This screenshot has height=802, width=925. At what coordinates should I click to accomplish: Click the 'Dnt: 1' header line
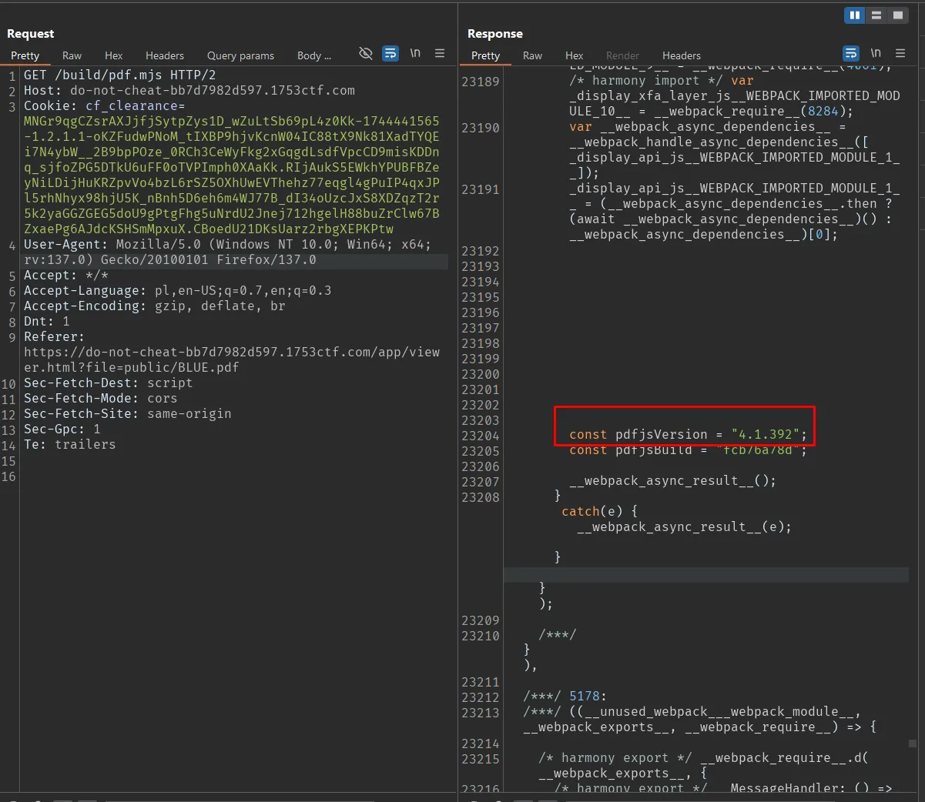(47, 322)
